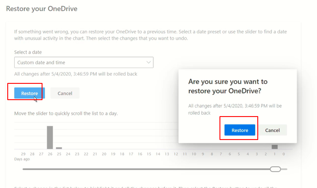
Task: Click the day 0 label on chart axis
Action: pos(284,154)
